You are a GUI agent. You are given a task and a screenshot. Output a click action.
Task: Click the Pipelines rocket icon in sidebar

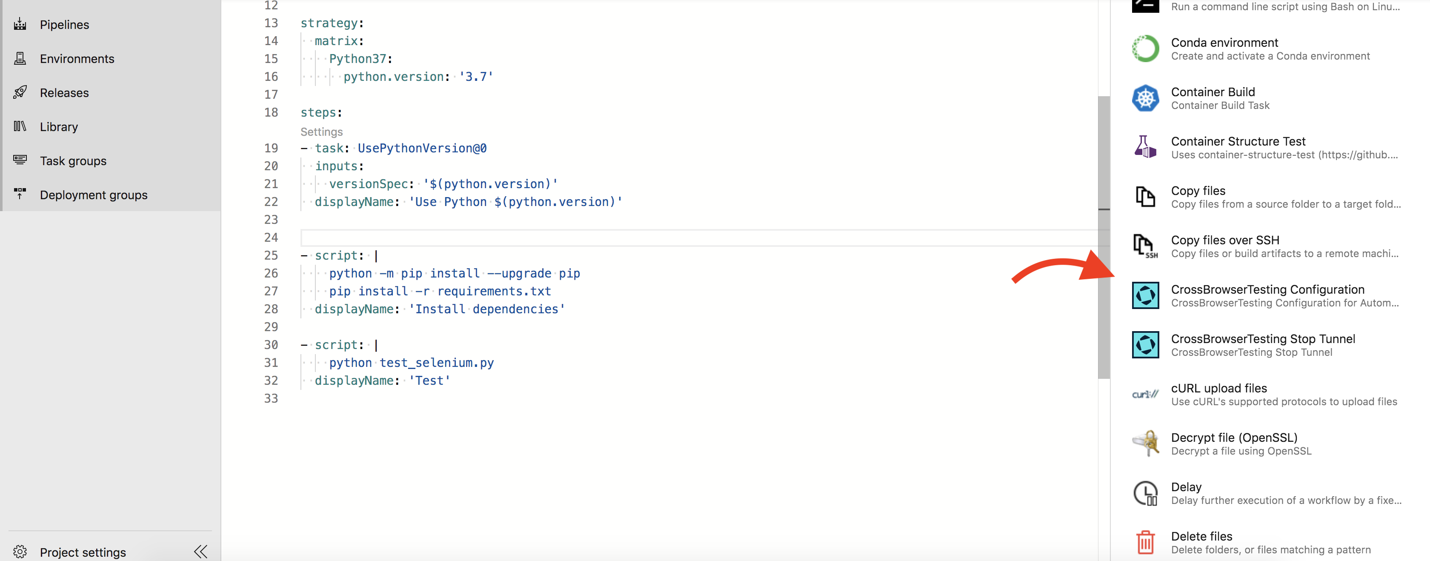(20, 24)
